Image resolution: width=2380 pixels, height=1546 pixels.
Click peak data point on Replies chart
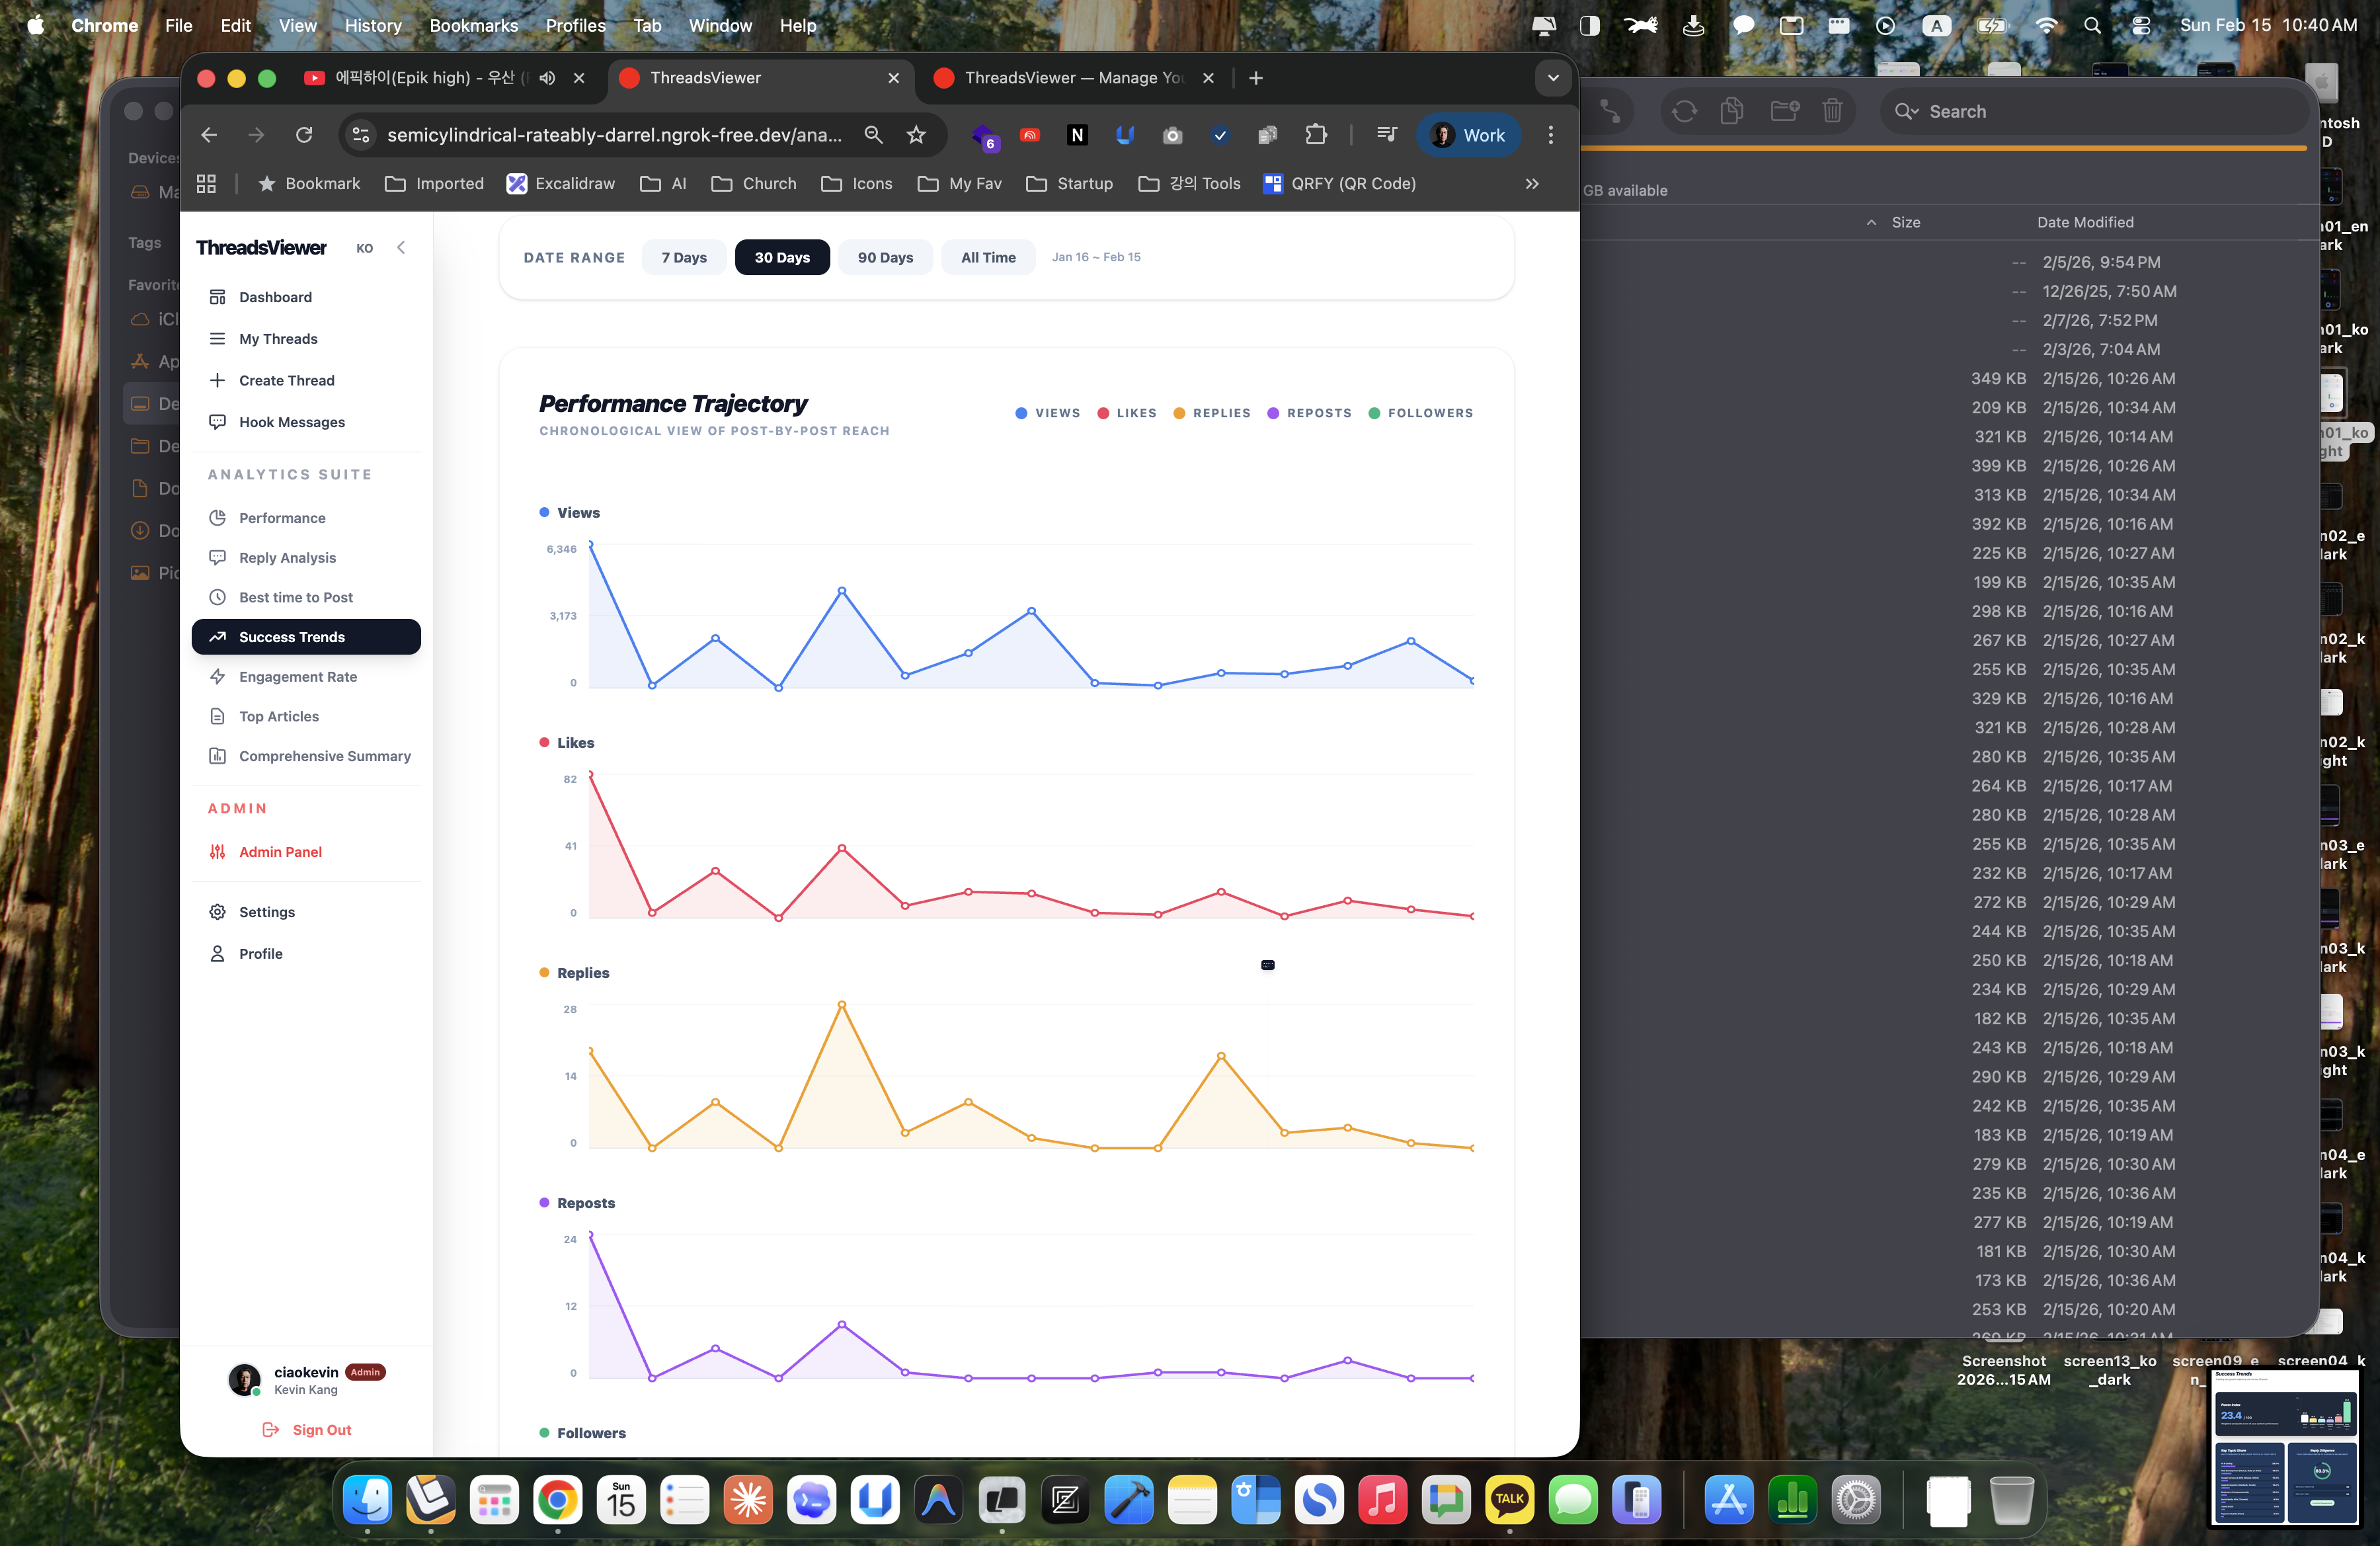click(x=842, y=1004)
